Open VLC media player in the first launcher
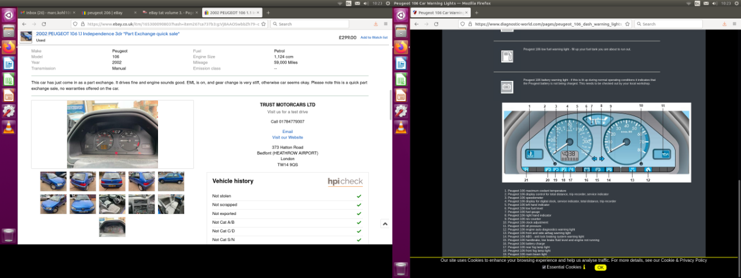The image size is (741, 278). click(9, 127)
